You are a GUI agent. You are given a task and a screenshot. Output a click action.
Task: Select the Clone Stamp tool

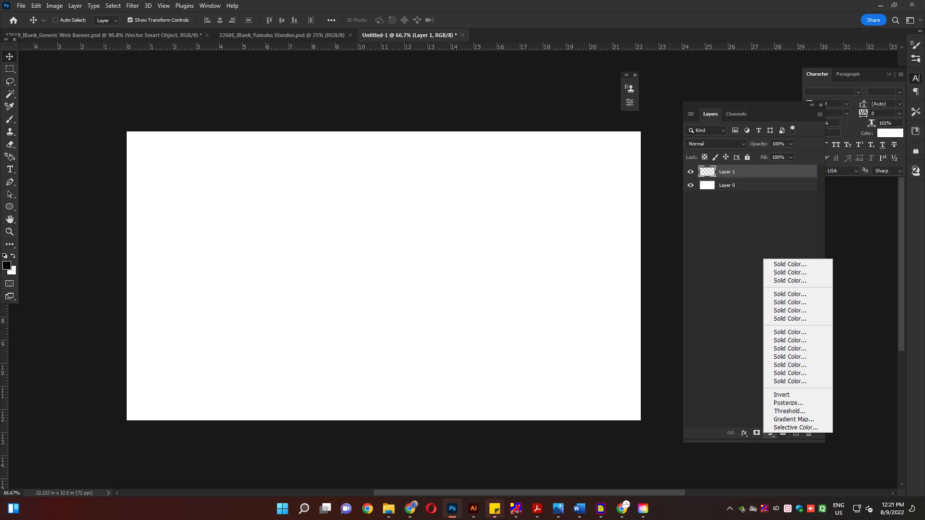click(10, 132)
